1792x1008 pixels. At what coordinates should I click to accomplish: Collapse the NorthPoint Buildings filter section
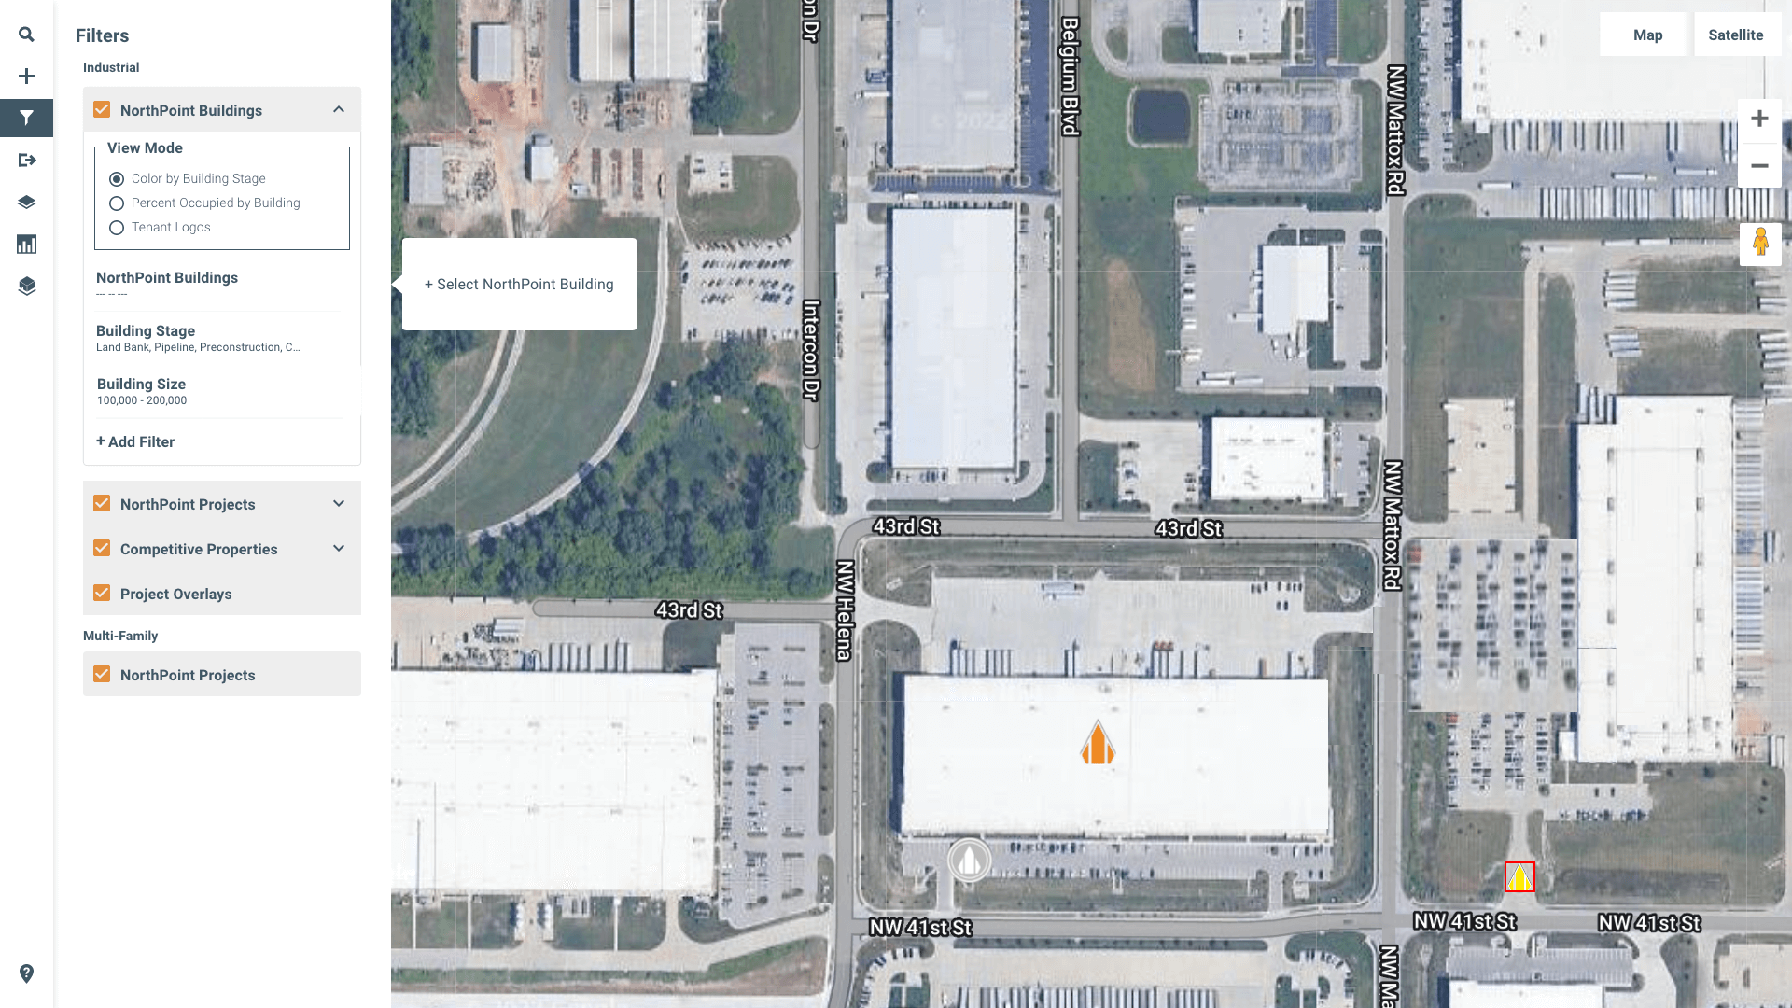339,108
